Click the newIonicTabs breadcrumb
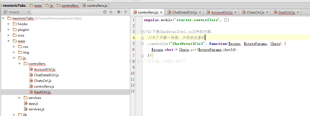The width and height of the screenshot is (310, 116). 13,5
